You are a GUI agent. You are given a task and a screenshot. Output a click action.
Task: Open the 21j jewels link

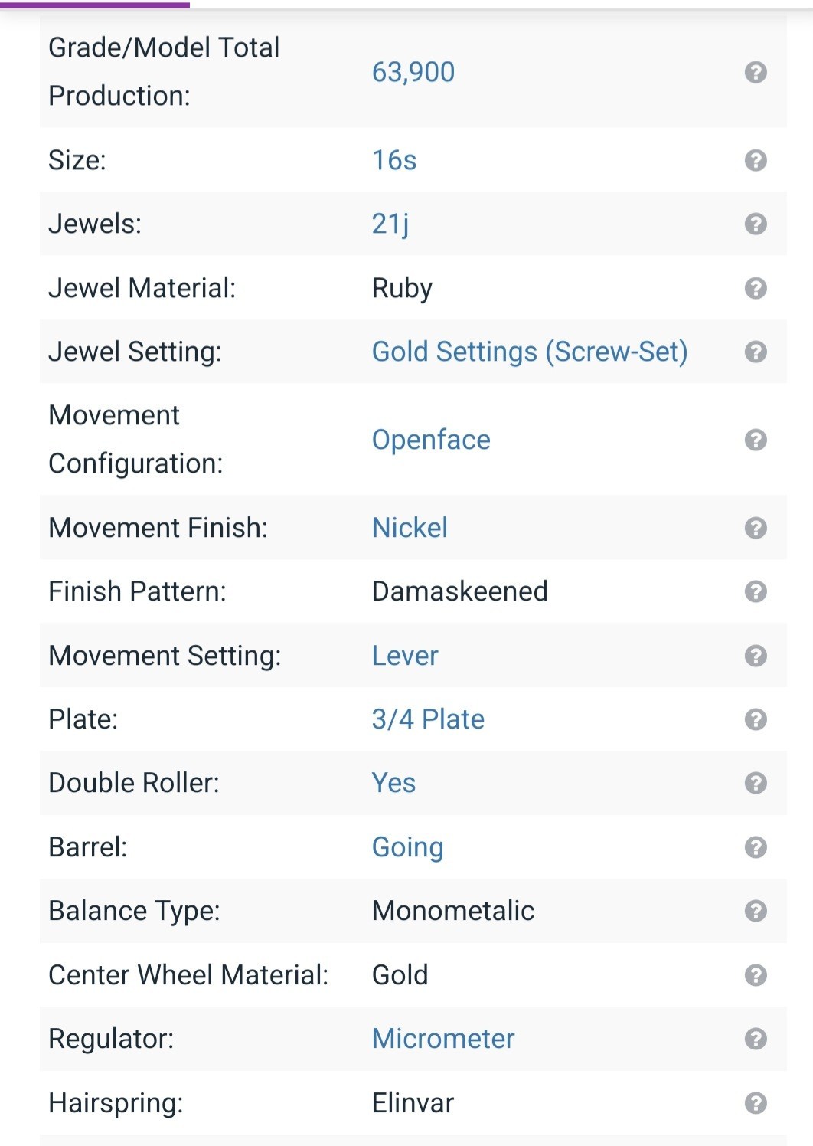point(390,224)
